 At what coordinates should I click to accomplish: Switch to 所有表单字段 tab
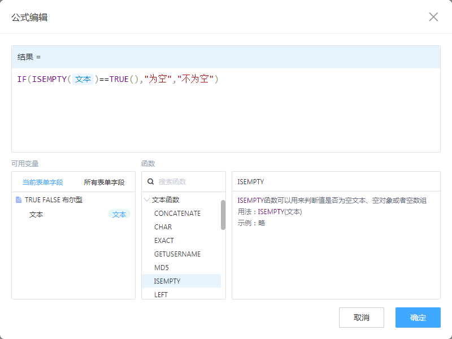coord(104,182)
